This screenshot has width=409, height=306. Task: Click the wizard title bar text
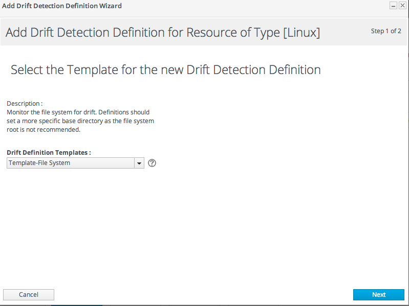62,6
